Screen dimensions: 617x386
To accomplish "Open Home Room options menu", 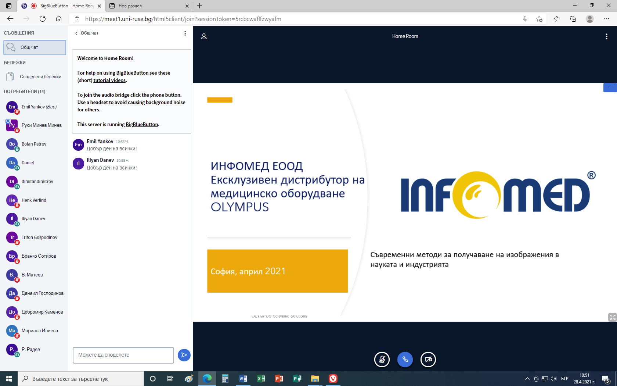I will 606,36.
